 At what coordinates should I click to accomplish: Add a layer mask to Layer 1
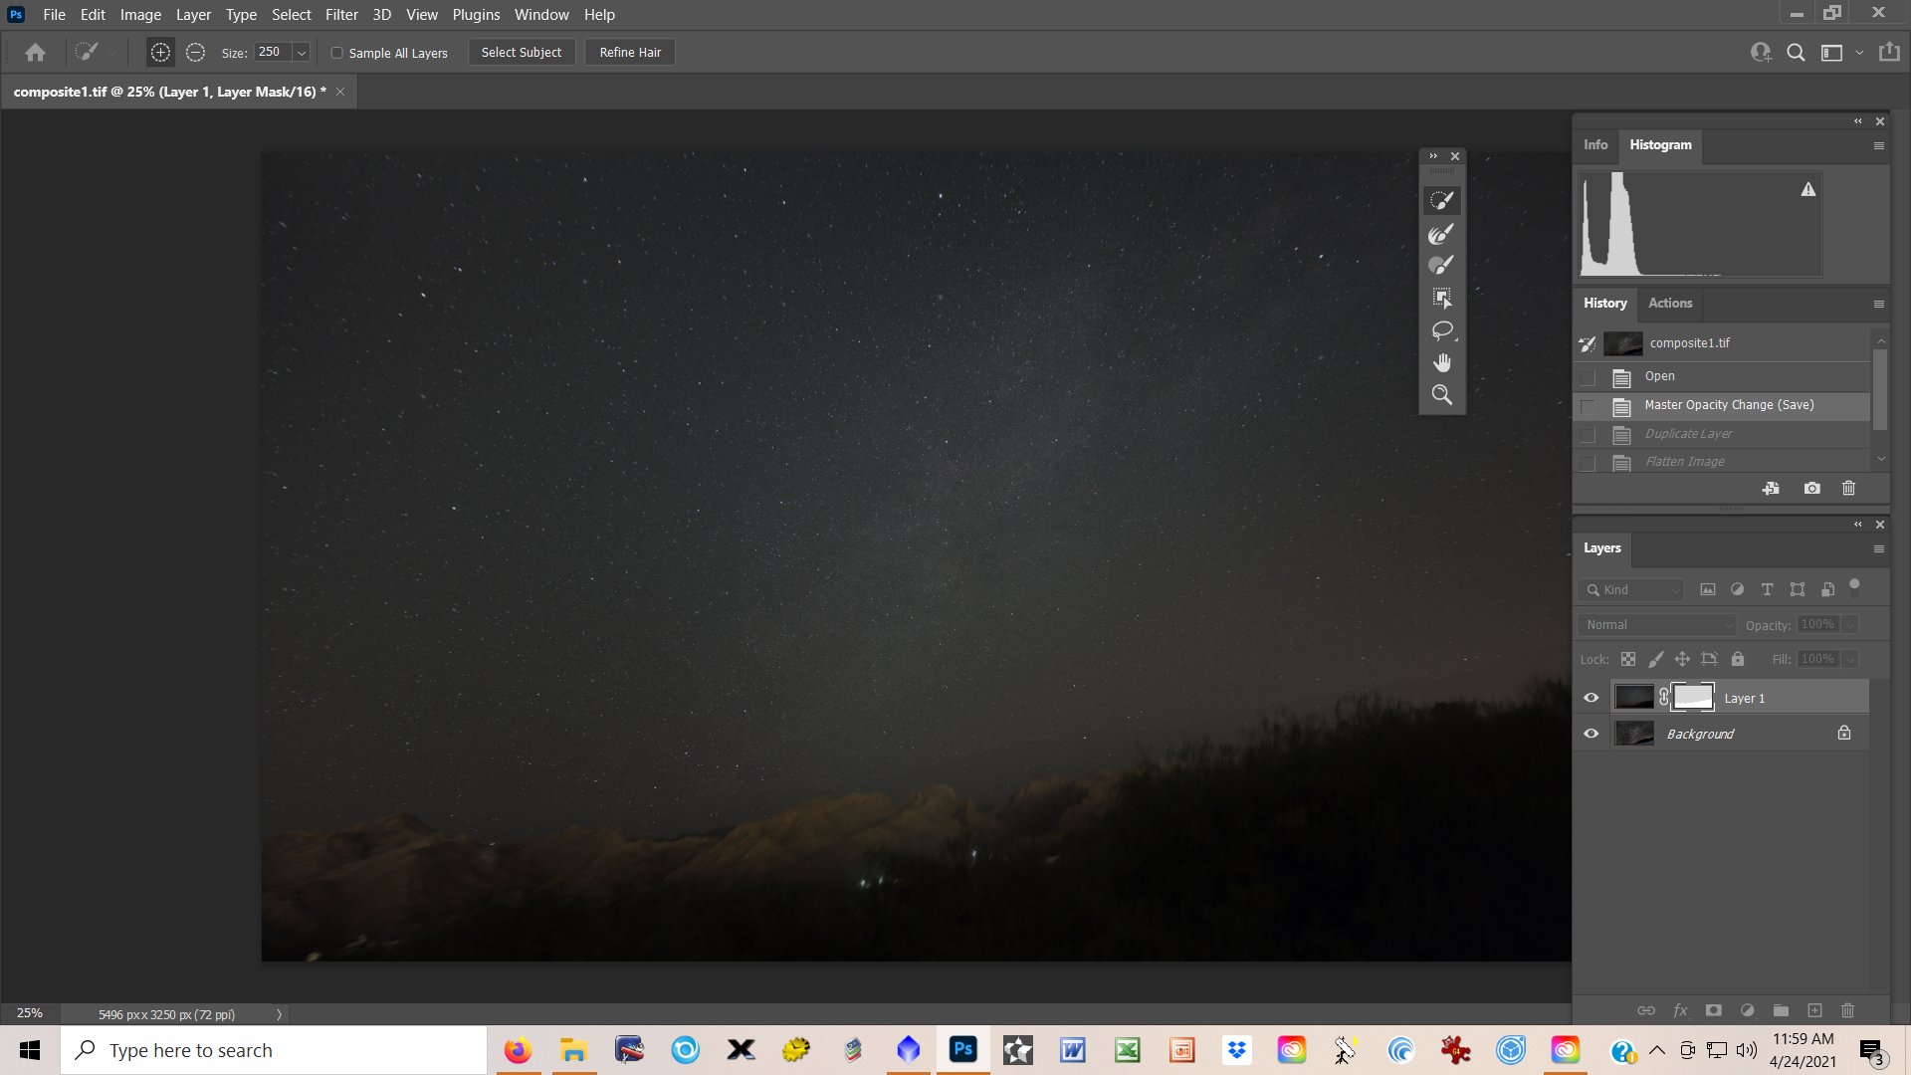tap(1714, 1010)
